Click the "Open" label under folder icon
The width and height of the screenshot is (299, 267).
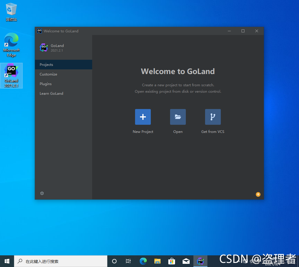[x=178, y=132]
